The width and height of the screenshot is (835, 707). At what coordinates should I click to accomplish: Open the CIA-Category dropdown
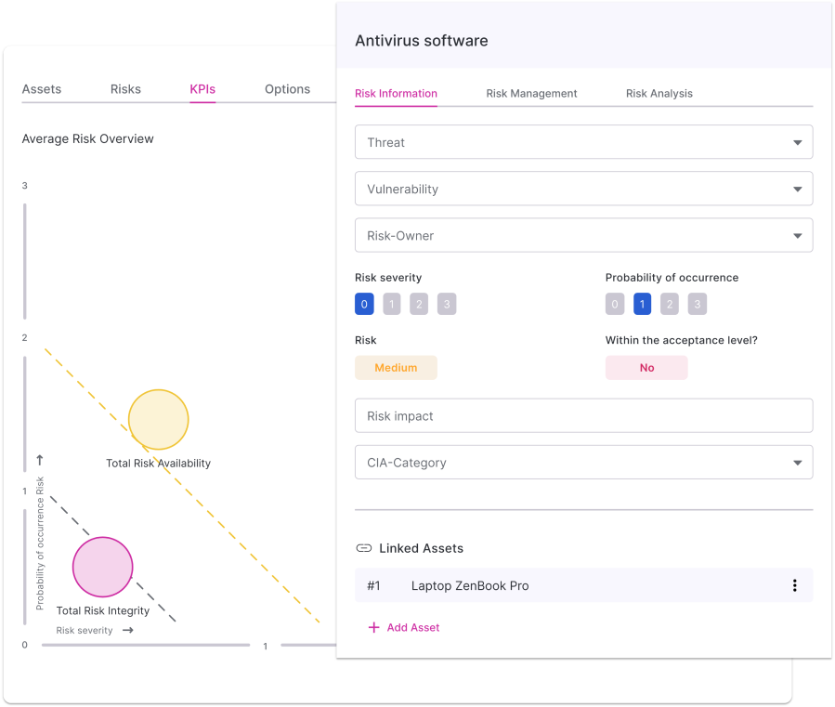[583, 463]
